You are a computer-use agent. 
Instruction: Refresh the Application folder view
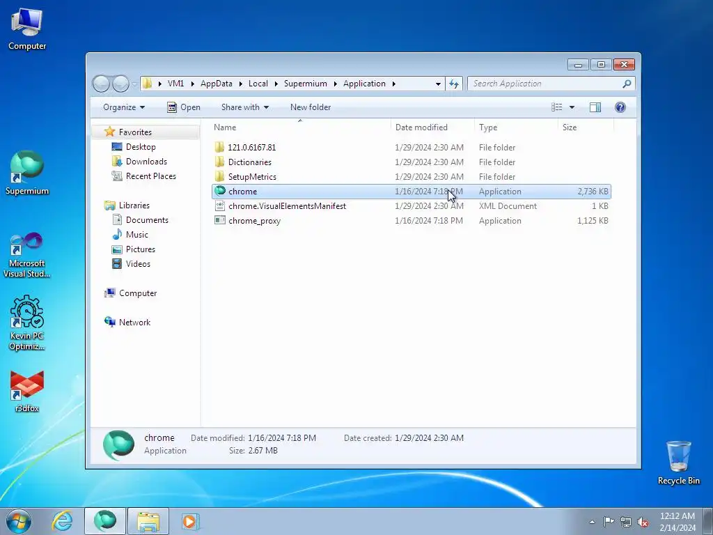(x=454, y=84)
